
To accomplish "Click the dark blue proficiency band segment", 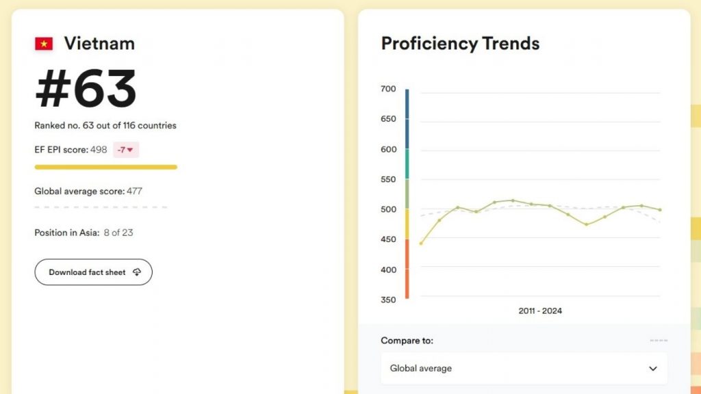I will pyautogui.click(x=407, y=118).
